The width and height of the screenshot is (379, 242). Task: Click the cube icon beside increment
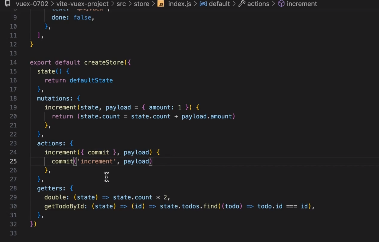point(281,4)
